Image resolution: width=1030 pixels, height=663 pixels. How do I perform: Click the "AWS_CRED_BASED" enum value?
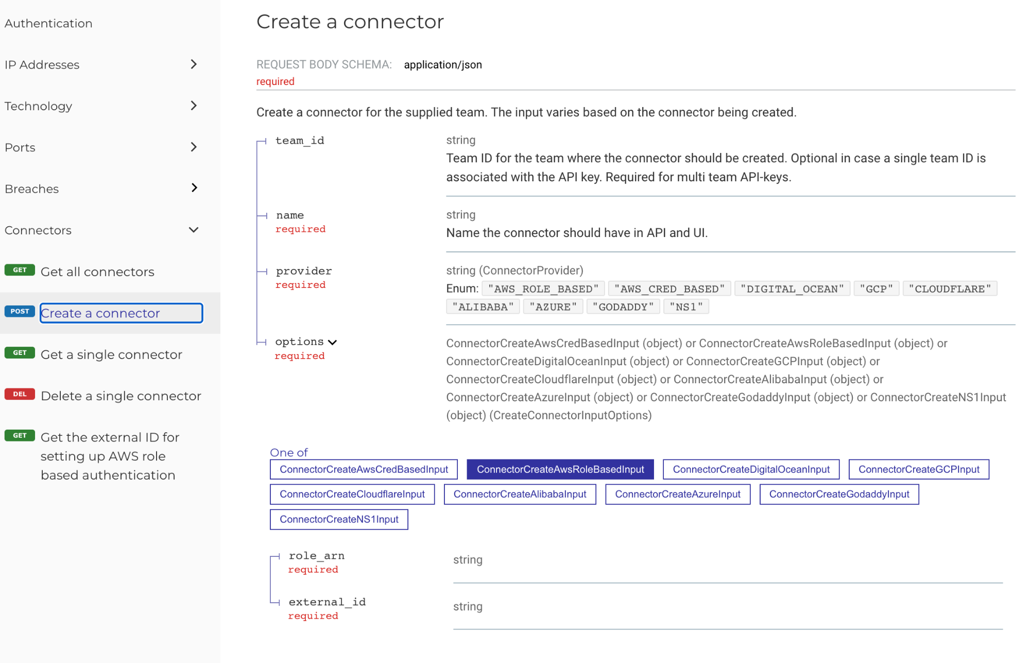(669, 288)
